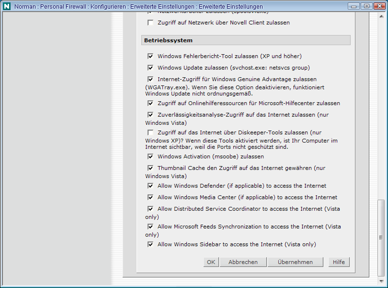Image resolution: width=388 pixels, height=288 pixels.
Task: Enable Novell Client network access checkbox
Action: pos(151,22)
